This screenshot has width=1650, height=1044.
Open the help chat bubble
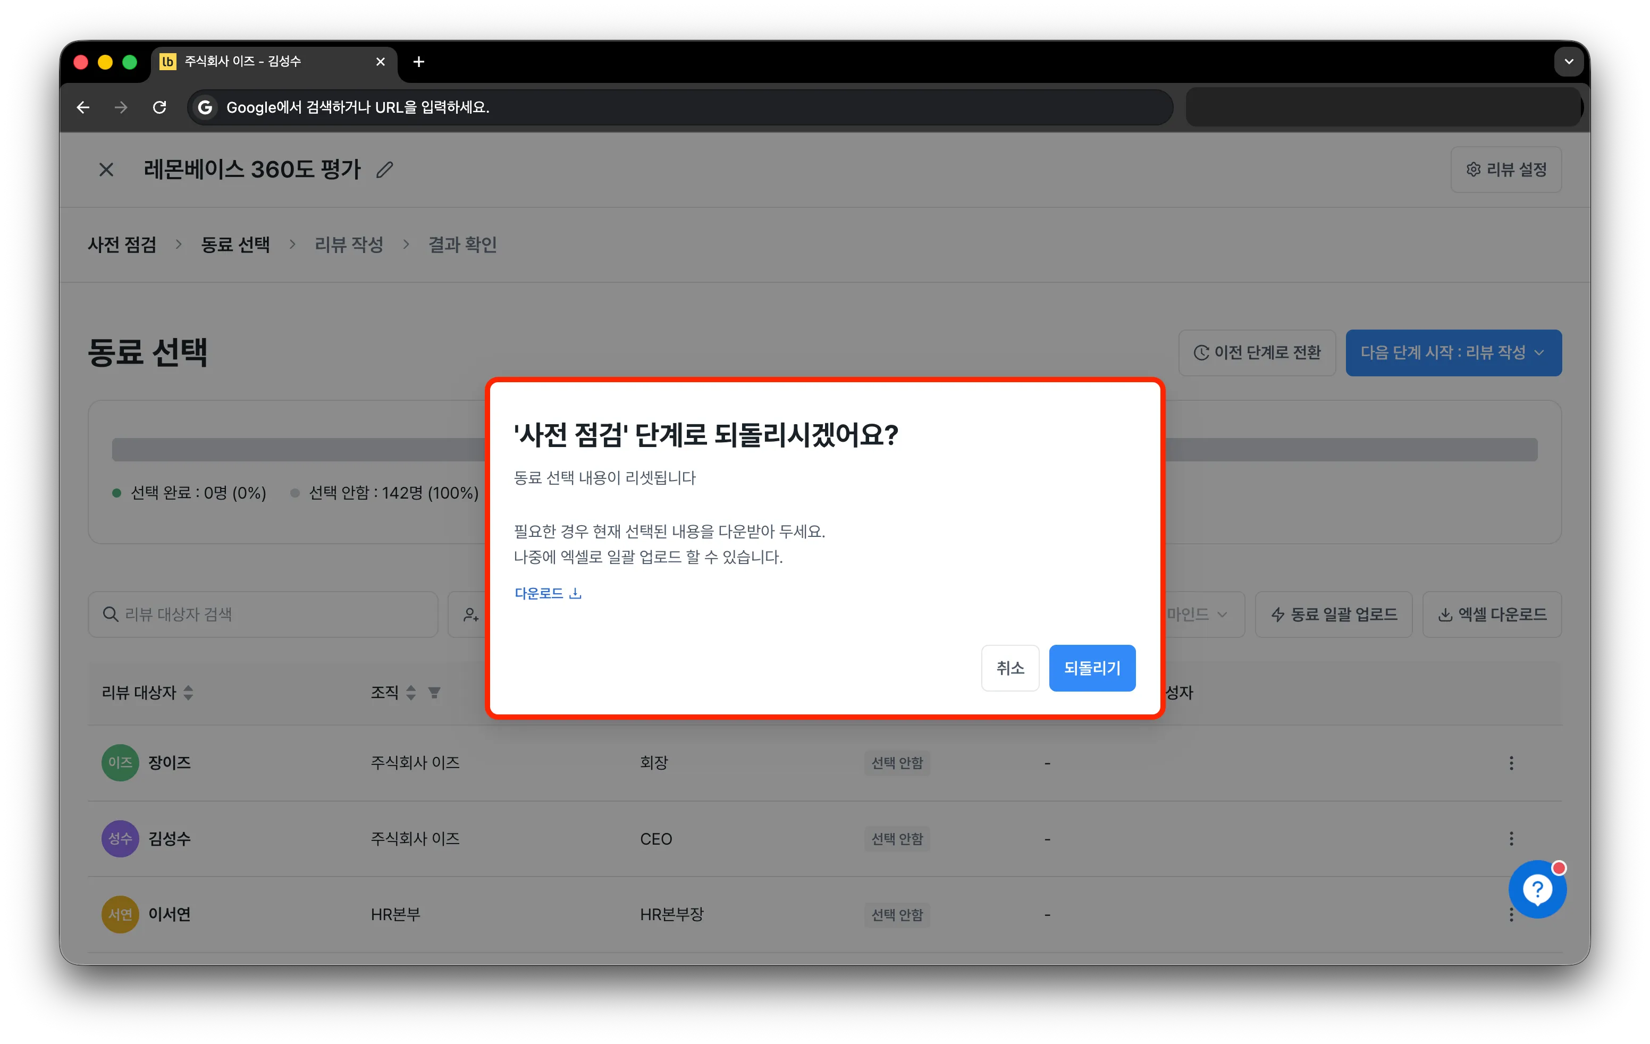pos(1537,889)
